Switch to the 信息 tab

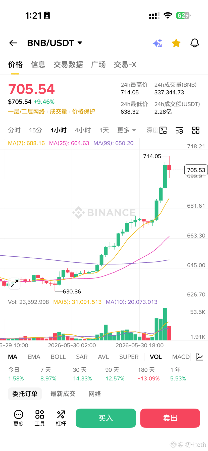38,65
